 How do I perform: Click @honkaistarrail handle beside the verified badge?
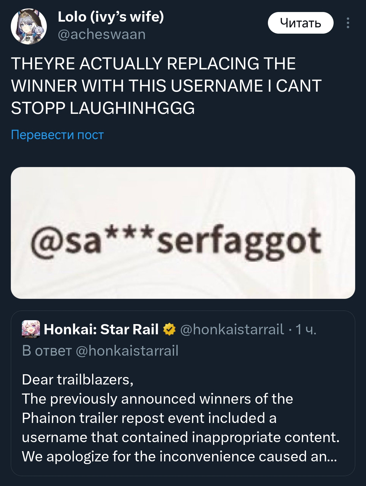[232, 329]
